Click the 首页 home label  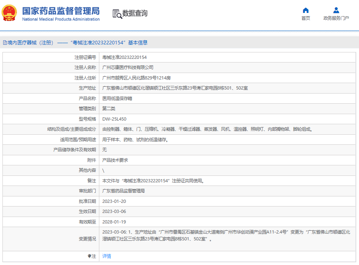[306, 18]
